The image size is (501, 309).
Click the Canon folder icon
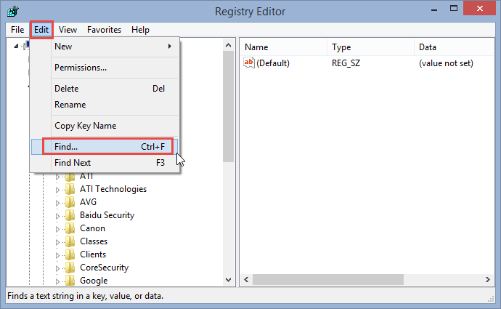pyautogui.click(x=70, y=228)
